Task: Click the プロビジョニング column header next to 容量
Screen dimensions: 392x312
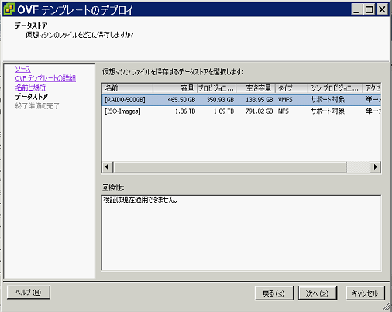Action: 217,88
